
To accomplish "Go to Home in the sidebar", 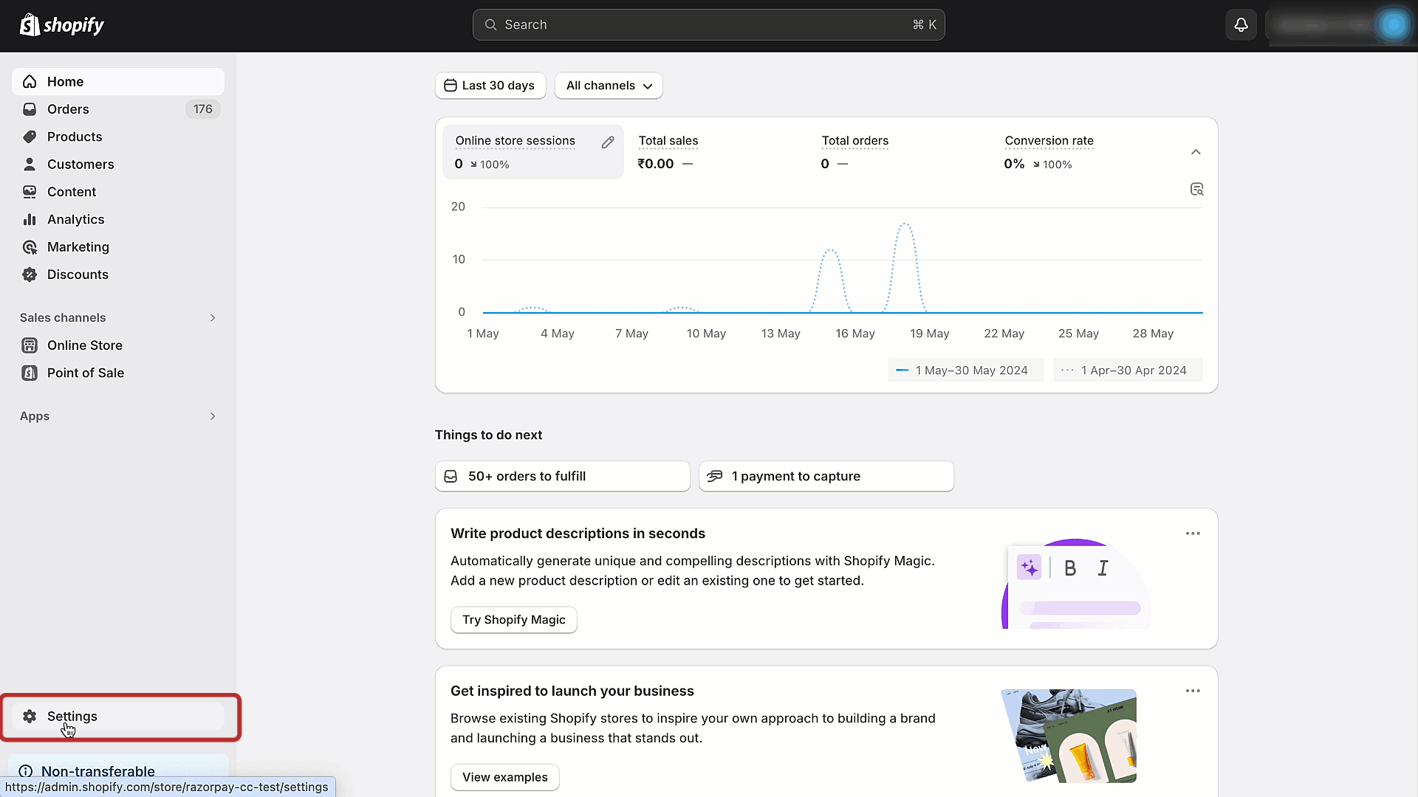I will [x=118, y=82].
